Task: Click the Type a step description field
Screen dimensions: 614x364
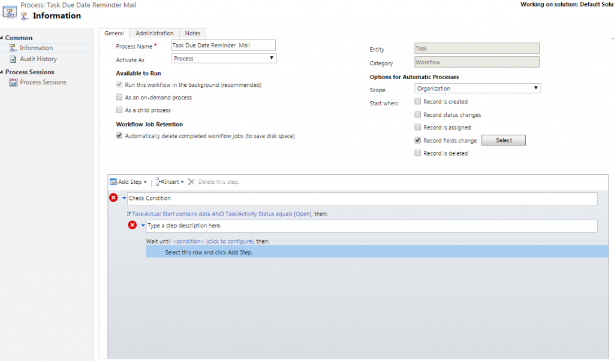Action: (x=372, y=226)
